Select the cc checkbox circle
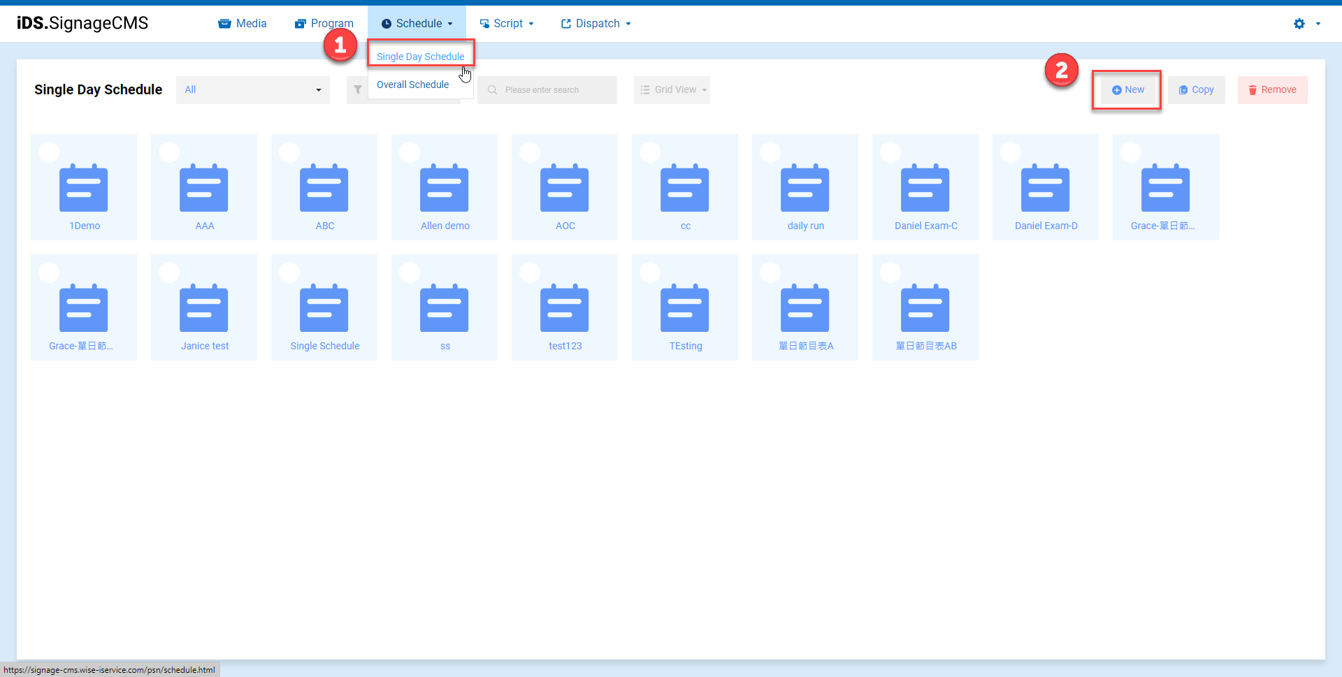 click(650, 152)
